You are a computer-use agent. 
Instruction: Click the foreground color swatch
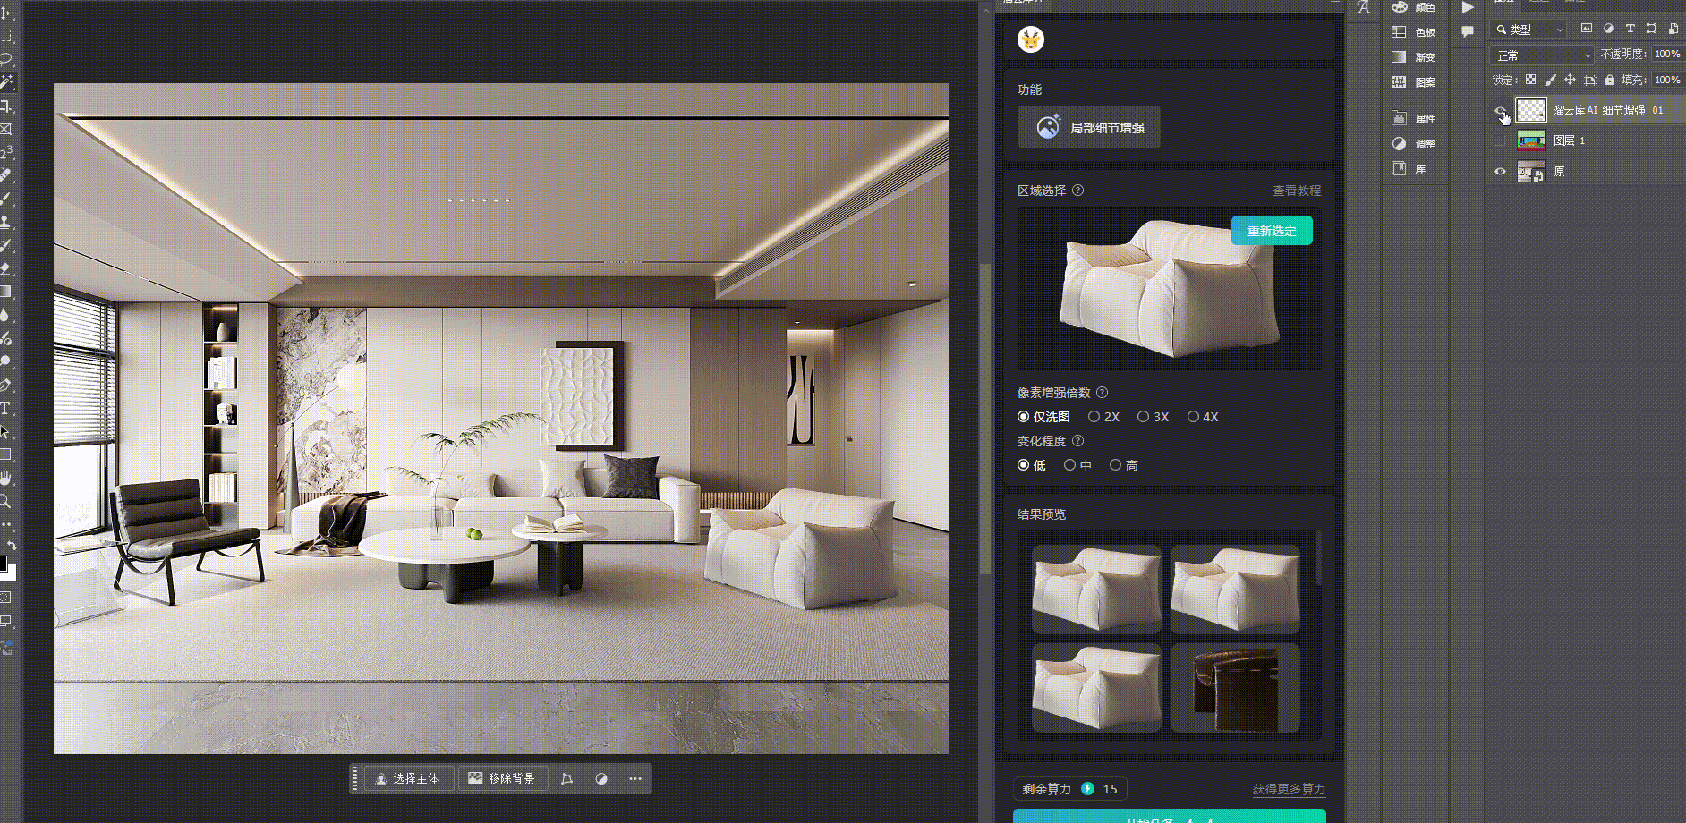coord(3,563)
